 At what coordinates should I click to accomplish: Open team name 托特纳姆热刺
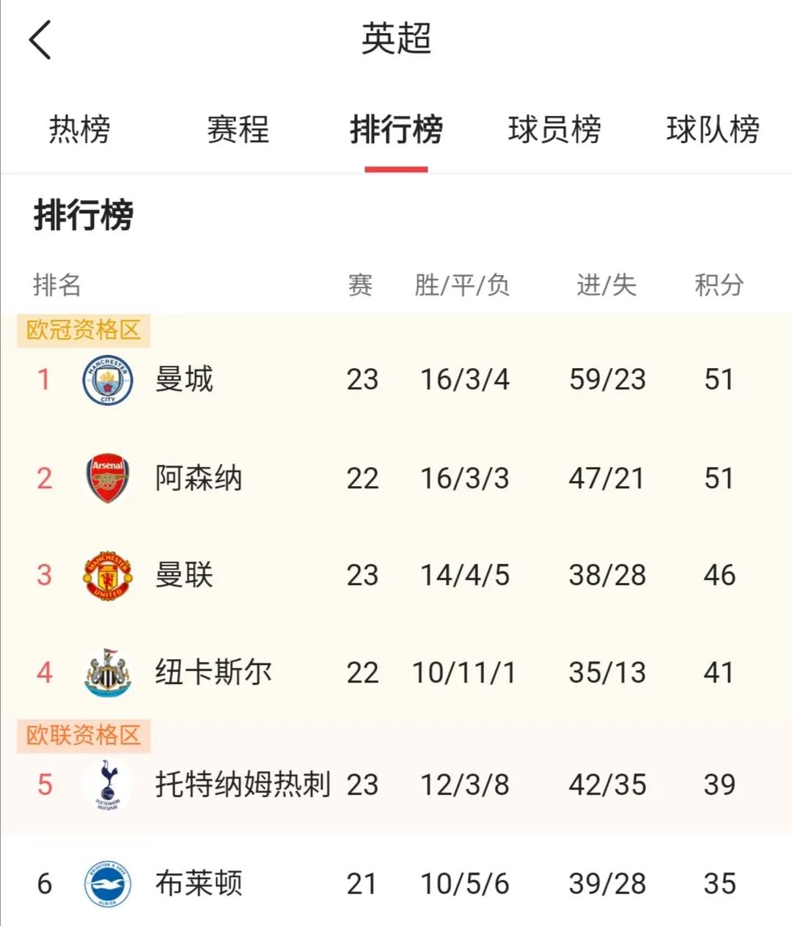tap(243, 785)
